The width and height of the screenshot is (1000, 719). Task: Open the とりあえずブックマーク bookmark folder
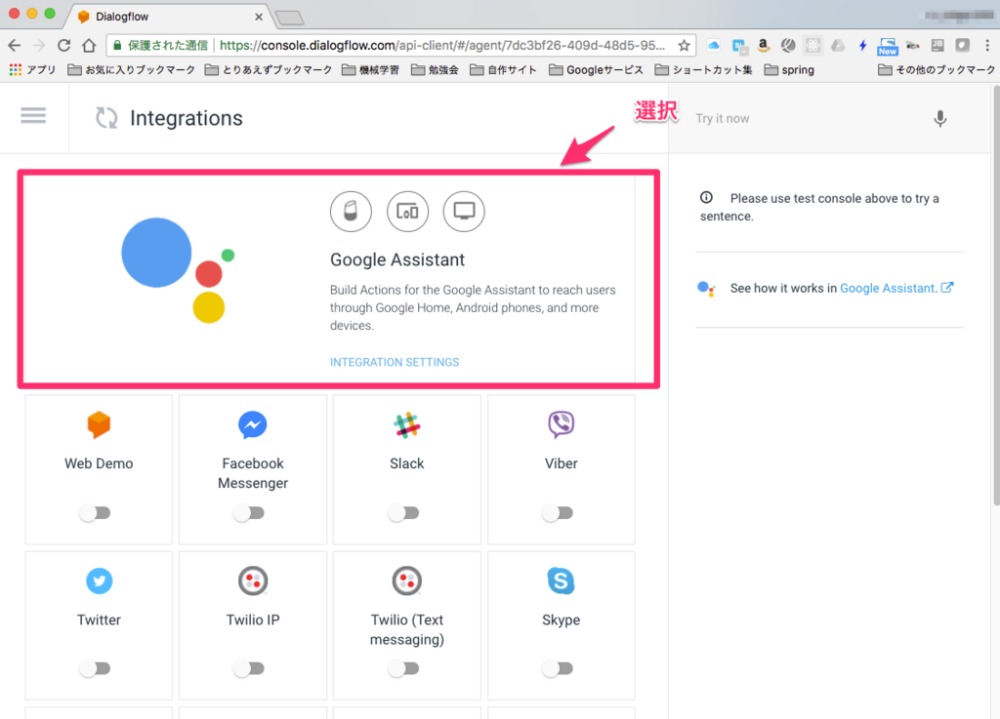(269, 69)
